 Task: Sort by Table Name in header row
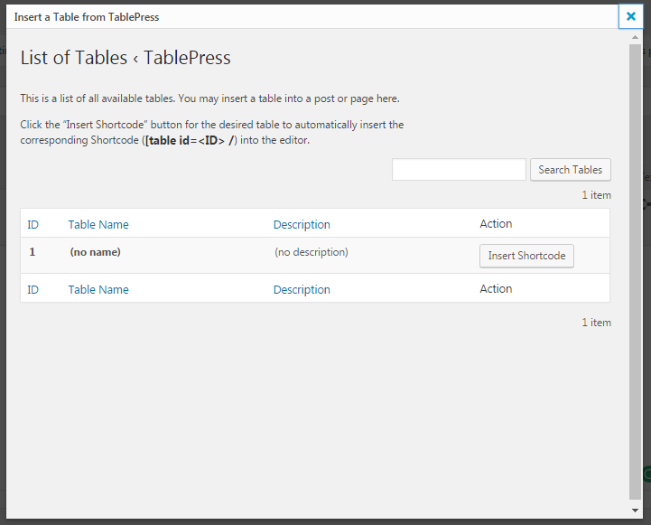[98, 225]
